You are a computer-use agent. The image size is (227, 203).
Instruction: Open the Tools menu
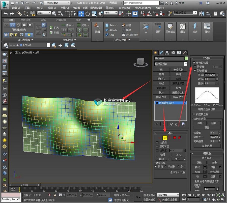tap(28, 8)
